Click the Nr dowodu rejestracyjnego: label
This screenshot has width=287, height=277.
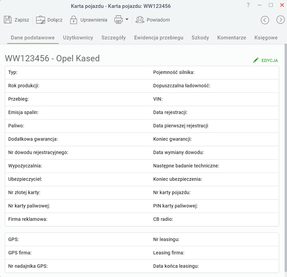click(38, 152)
